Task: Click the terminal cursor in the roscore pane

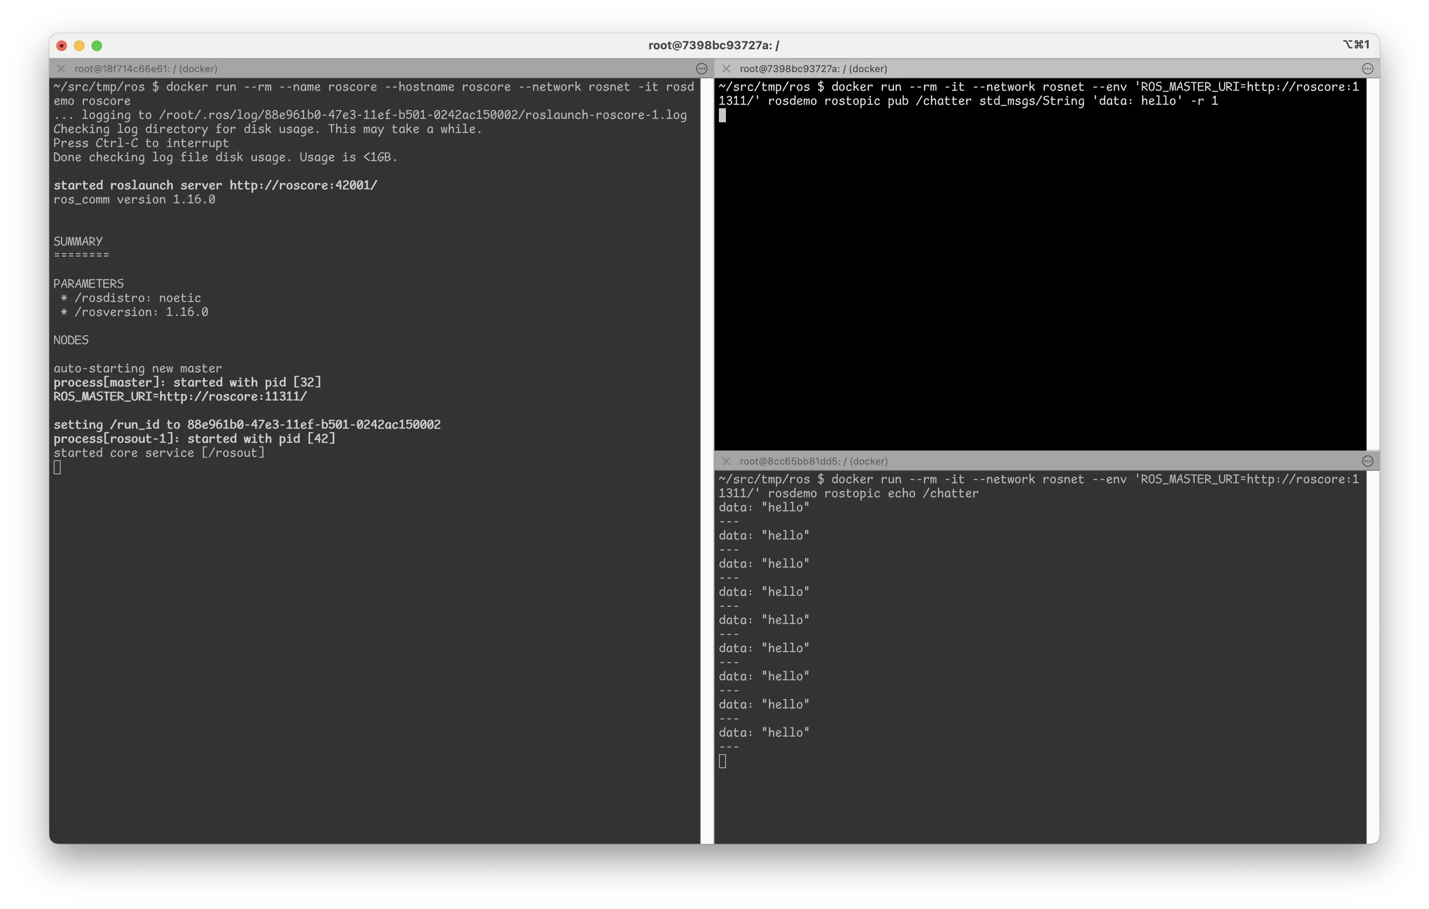Action: (x=57, y=467)
